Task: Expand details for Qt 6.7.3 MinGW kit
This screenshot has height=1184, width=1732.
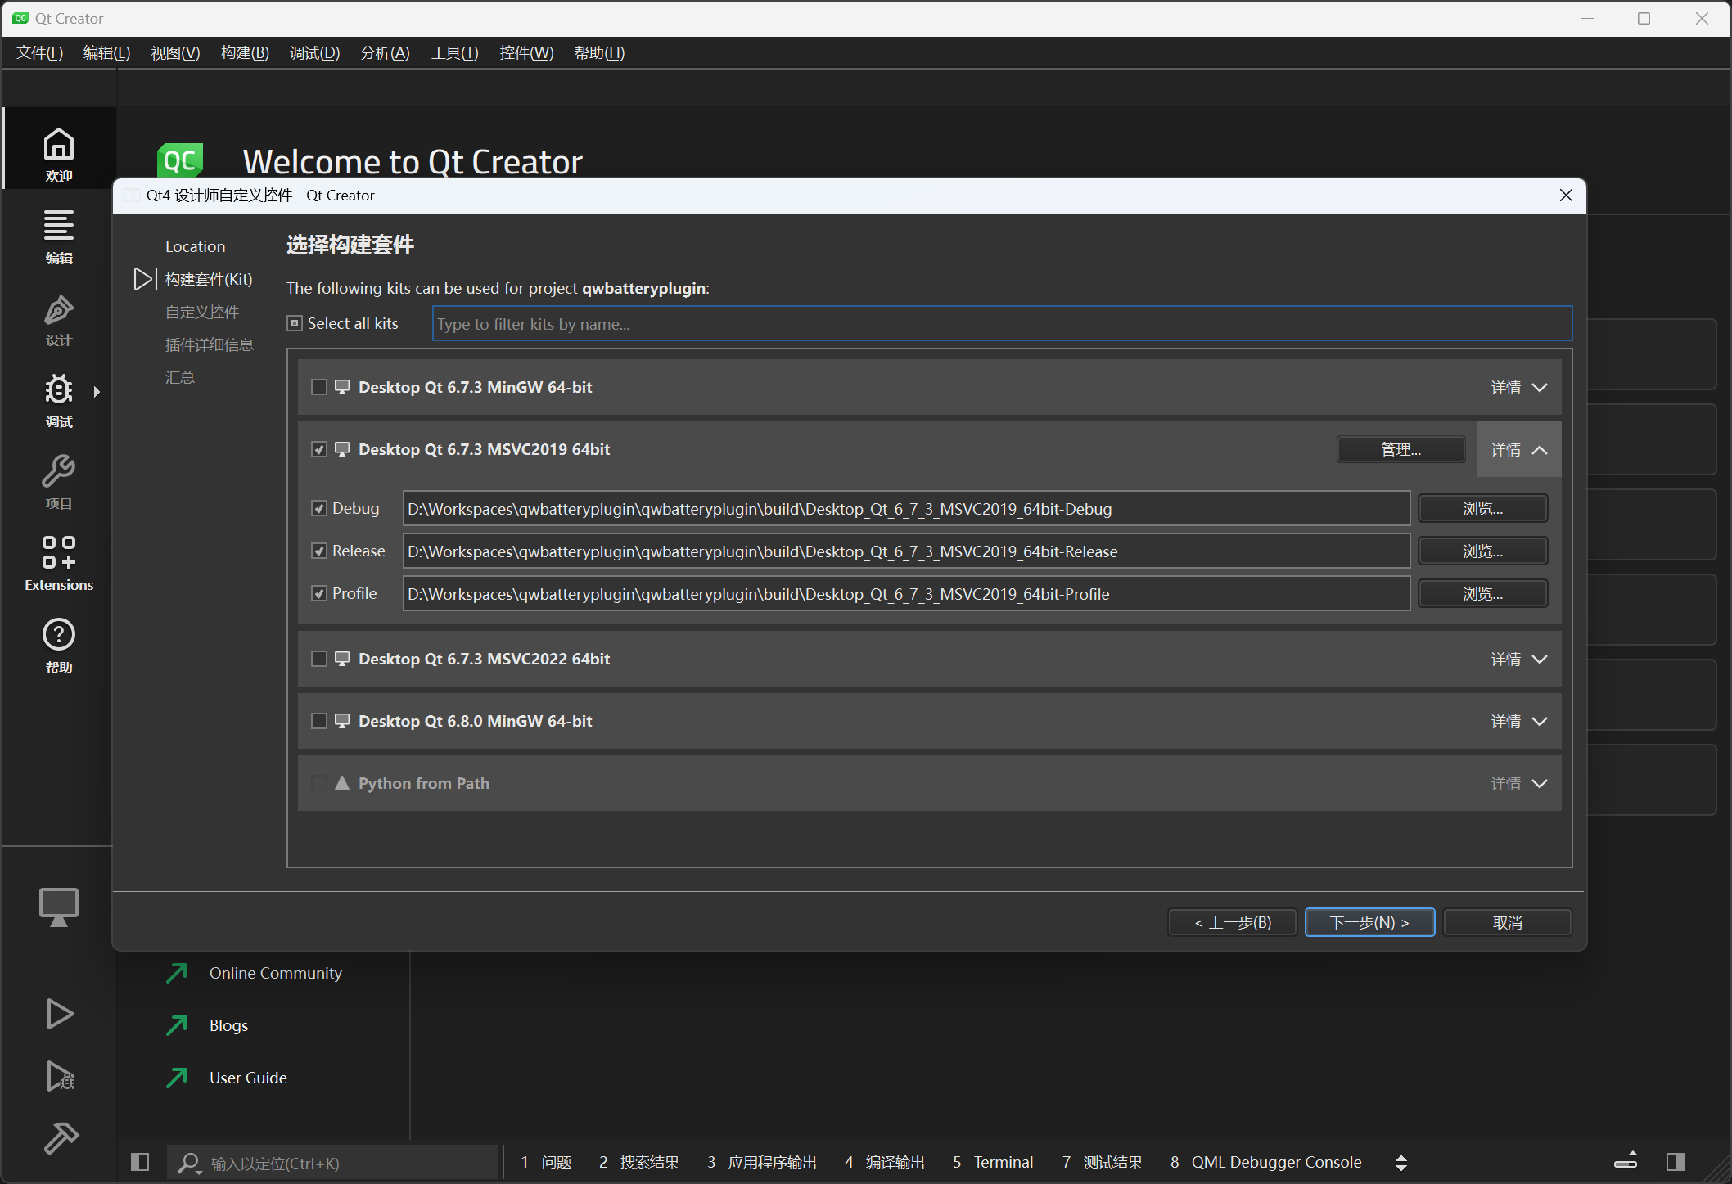Action: [1518, 387]
